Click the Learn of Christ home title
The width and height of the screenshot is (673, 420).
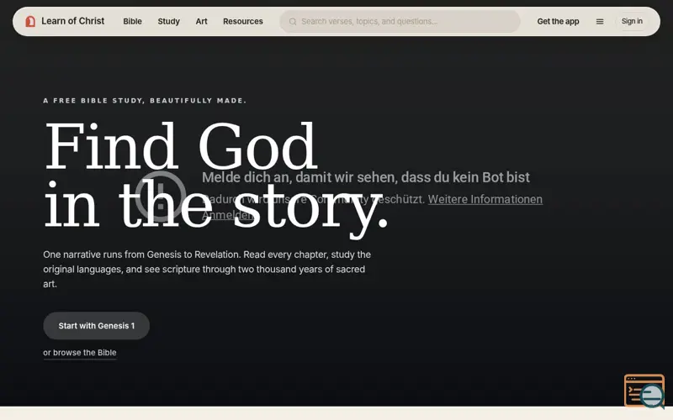(72, 21)
